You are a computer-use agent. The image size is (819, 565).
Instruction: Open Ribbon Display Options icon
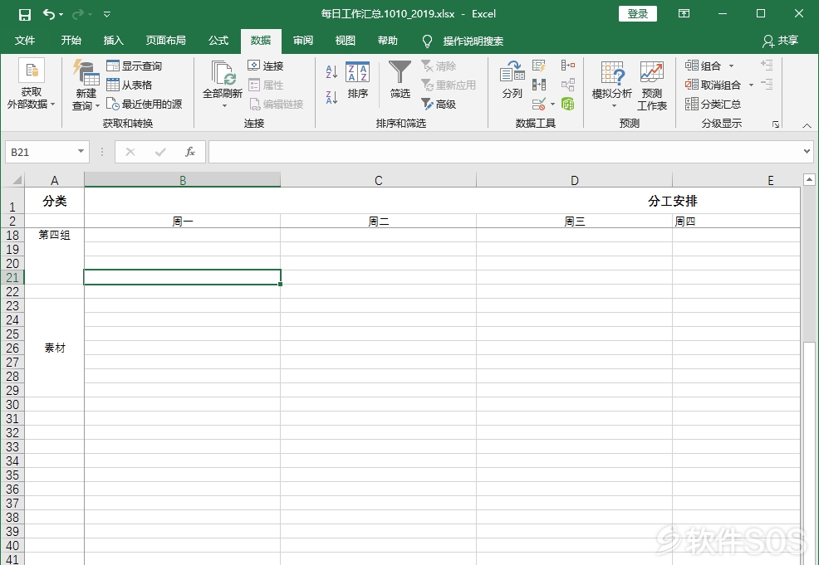pos(684,14)
